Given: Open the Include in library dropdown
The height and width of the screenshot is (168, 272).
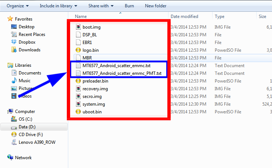Looking at the screenshot, I should pos(58,6).
